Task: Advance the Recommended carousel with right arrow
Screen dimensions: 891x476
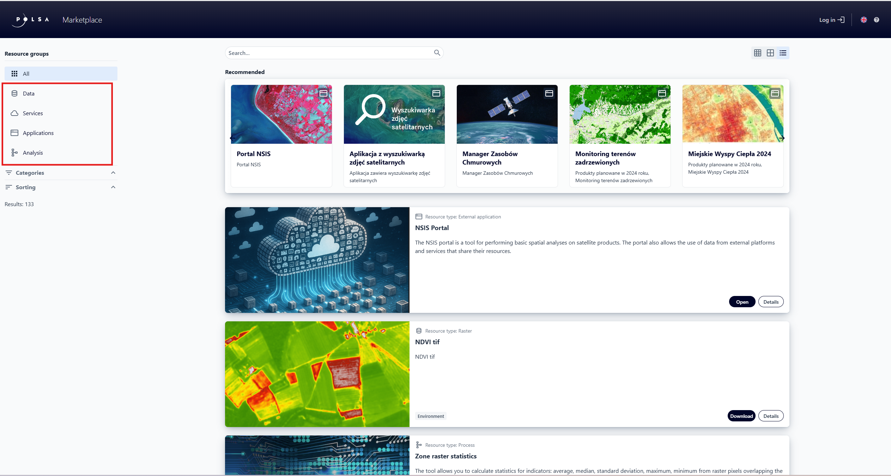Action: pyautogui.click(x=782, y=138)
